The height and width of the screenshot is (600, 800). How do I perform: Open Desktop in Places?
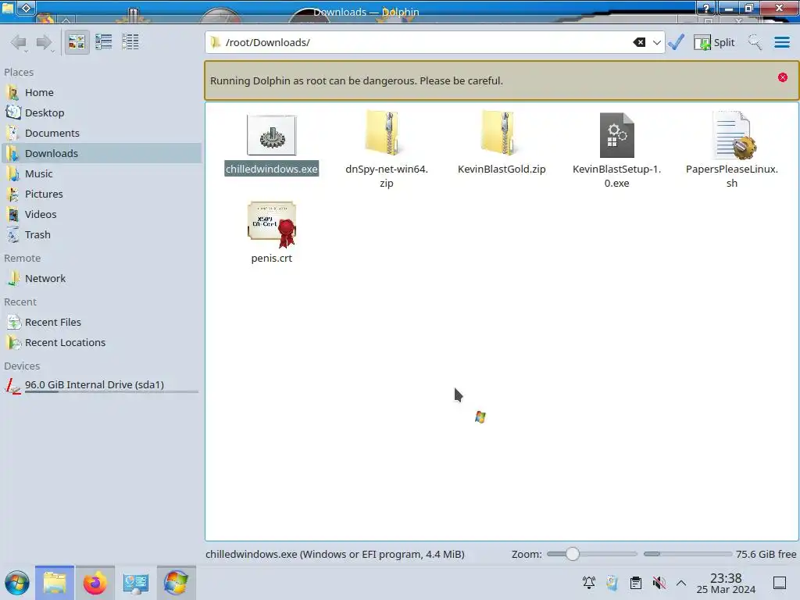[x=102, y=112]
